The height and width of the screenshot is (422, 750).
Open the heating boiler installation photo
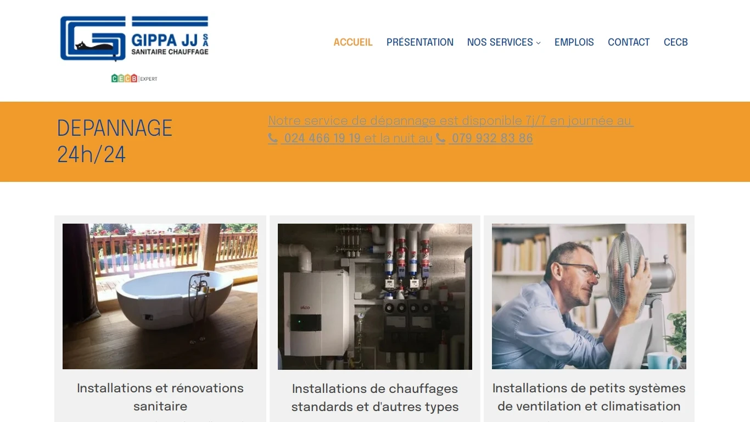[375, 297]
